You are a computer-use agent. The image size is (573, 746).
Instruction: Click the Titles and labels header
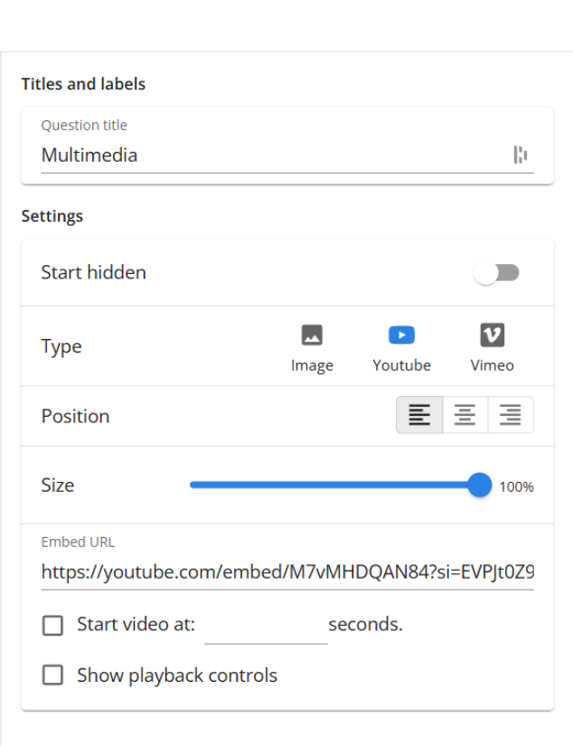coord(83,84)
